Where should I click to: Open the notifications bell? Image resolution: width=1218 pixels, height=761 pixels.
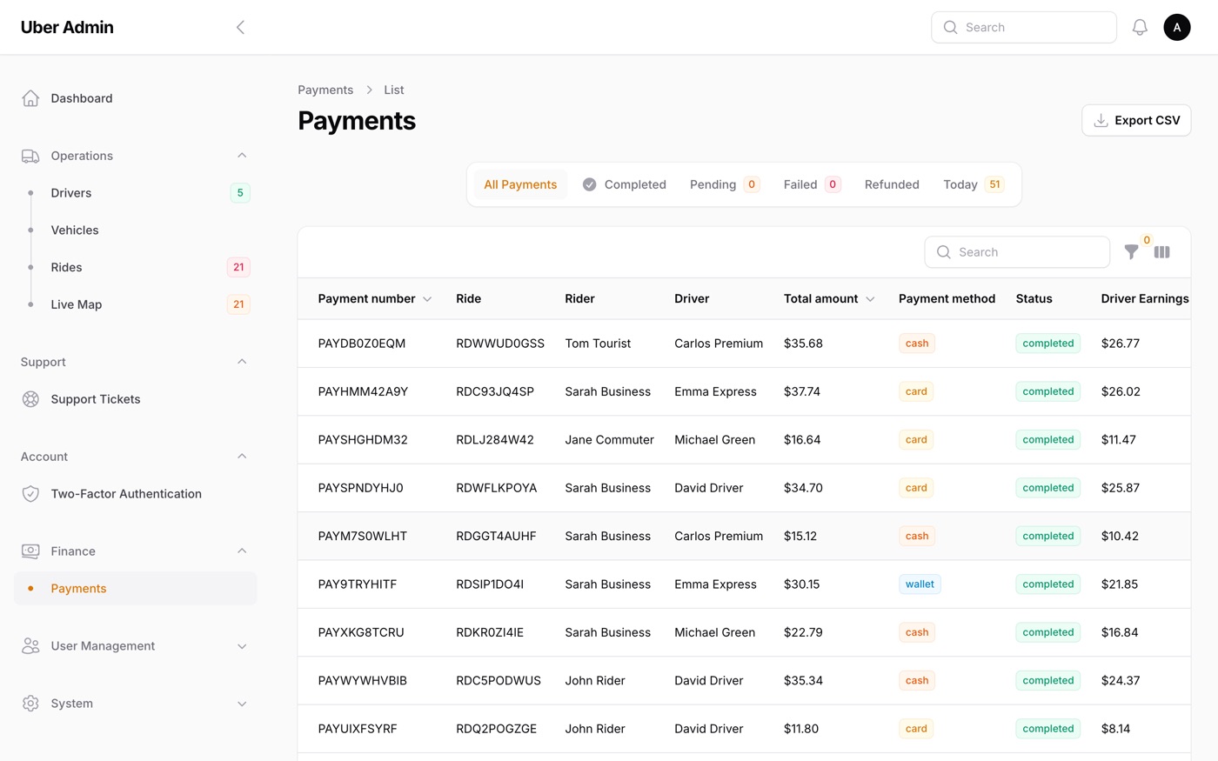tap(1140, 27)
